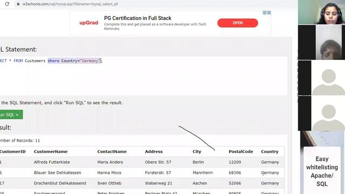
Task: Click the w3schools URL in the address bar
Action: (x=70, y=4)
